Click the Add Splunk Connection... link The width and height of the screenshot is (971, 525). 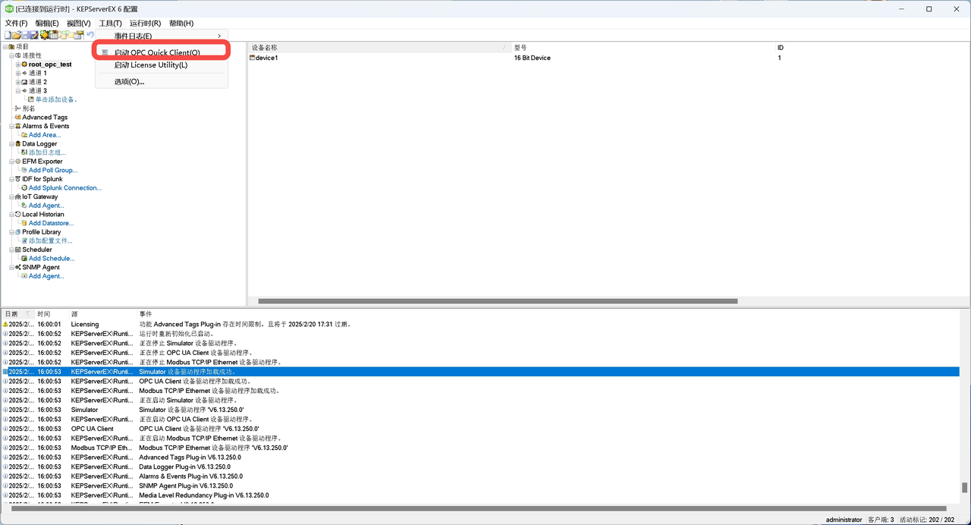(x=64, y=188)
